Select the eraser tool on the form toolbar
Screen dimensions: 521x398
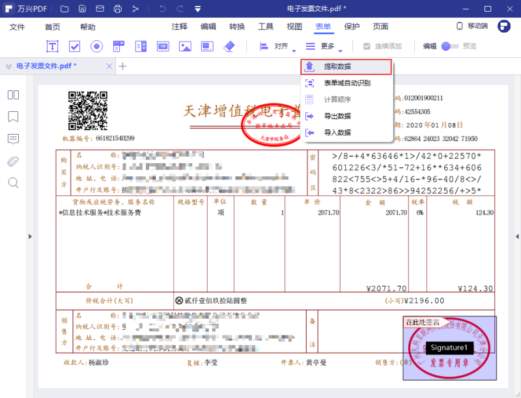coord(229,46)
